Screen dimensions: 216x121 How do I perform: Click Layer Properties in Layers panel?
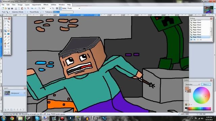23,110
